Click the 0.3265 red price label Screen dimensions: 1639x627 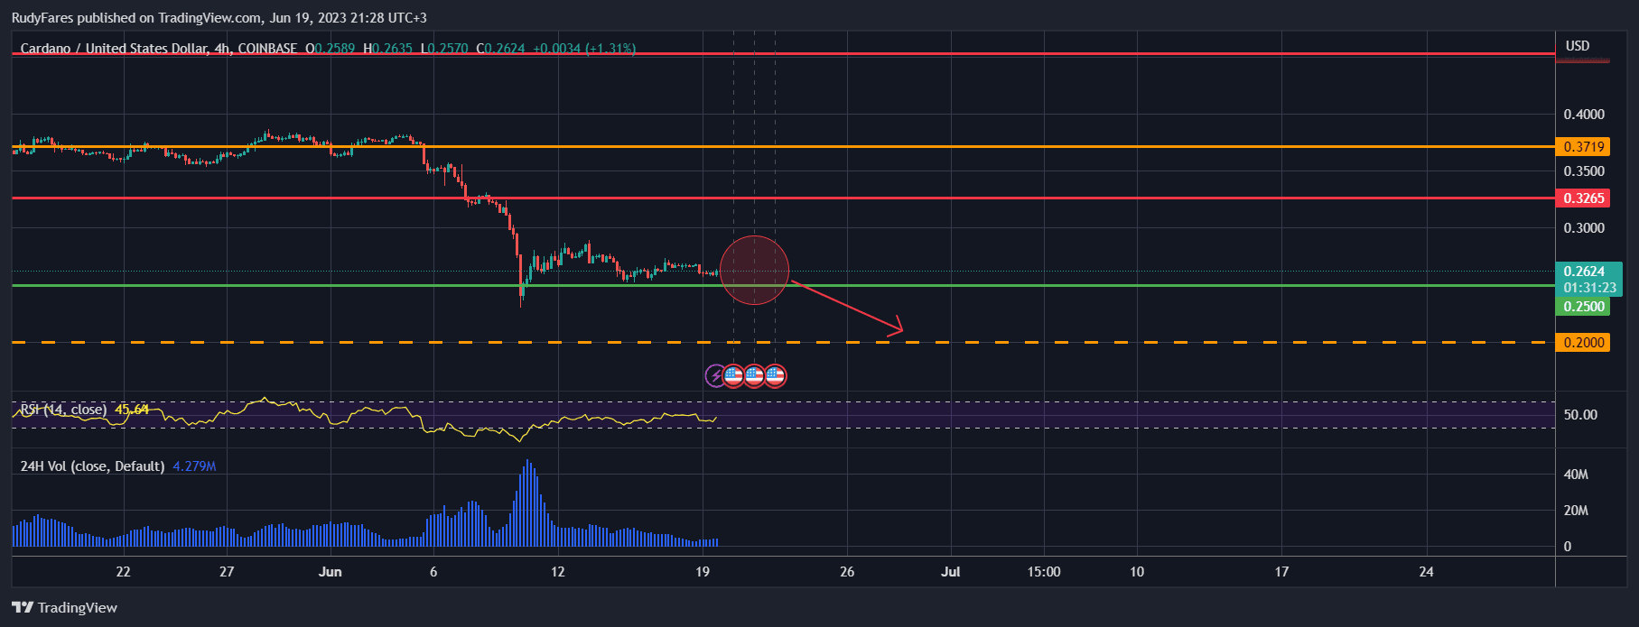pyautogui.click(x=1582, y=198)
